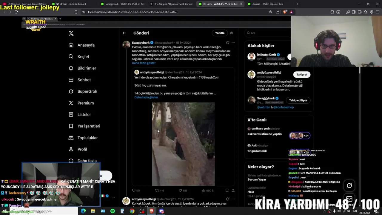382x215 pixels.
Task: Click the Listeler icon
Action: click(x=71, y=114)
